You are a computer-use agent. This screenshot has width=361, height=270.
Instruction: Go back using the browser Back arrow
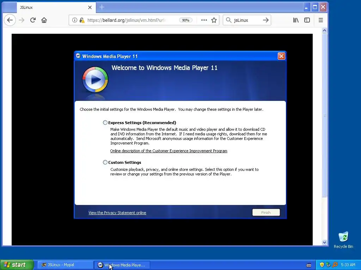(x=10, y=20)
